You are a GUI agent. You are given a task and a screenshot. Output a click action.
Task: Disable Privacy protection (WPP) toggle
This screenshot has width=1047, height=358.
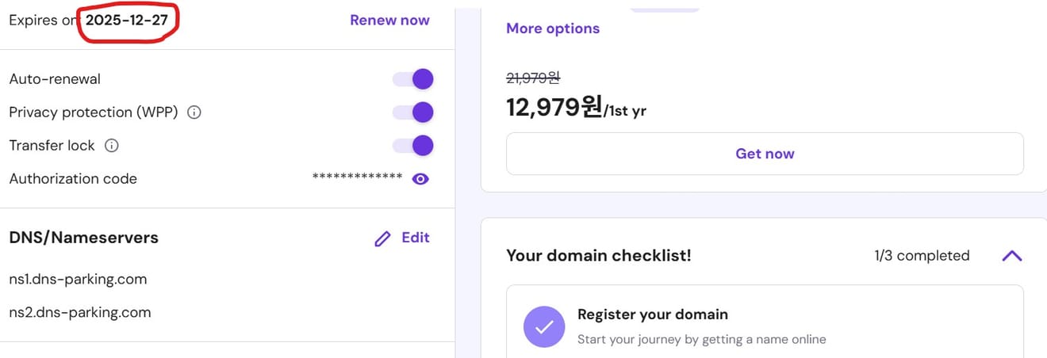pyautogui.click(x=413, y=112)
